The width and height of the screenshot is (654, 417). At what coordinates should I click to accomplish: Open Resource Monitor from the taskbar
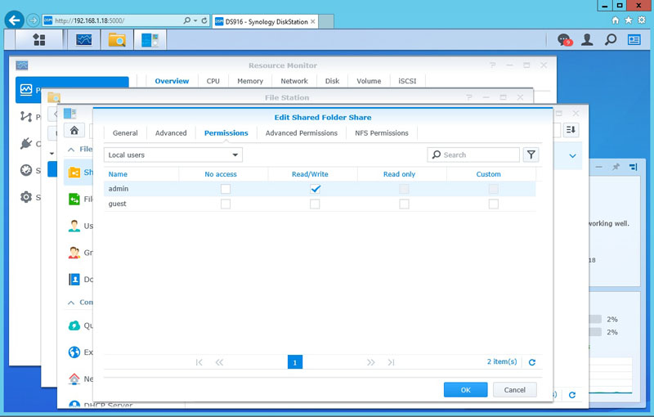[x=84, y=39]
